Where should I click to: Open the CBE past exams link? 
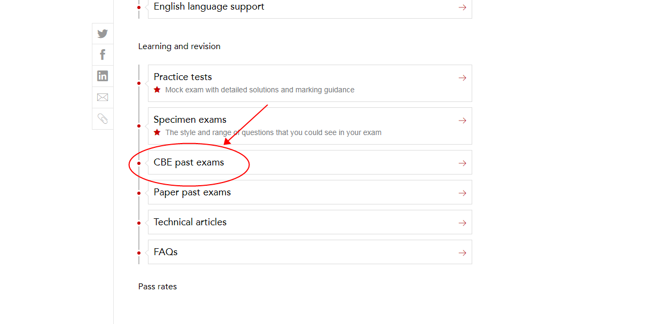pyautogui.click(x=310, y=162)
